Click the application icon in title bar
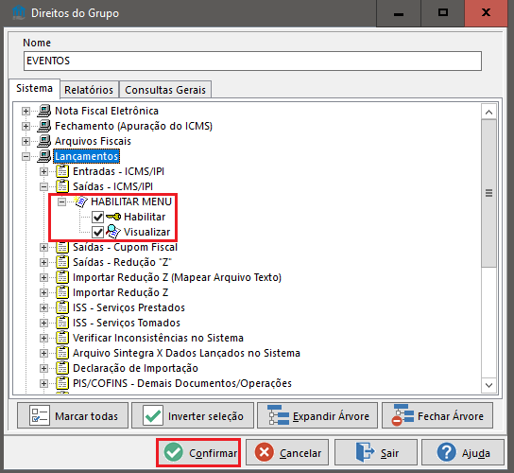Viewport: 514px width, 473px height. [19, 13]
